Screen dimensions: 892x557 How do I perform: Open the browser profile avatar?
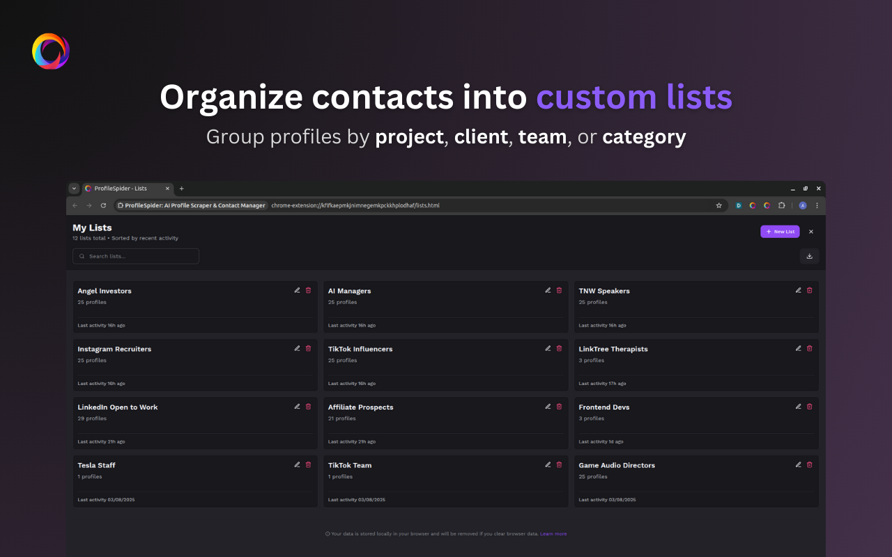click(801, 205)
